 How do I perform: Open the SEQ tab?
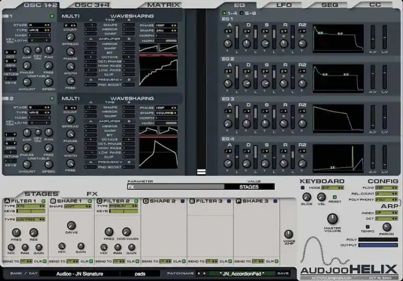[330, 5]
